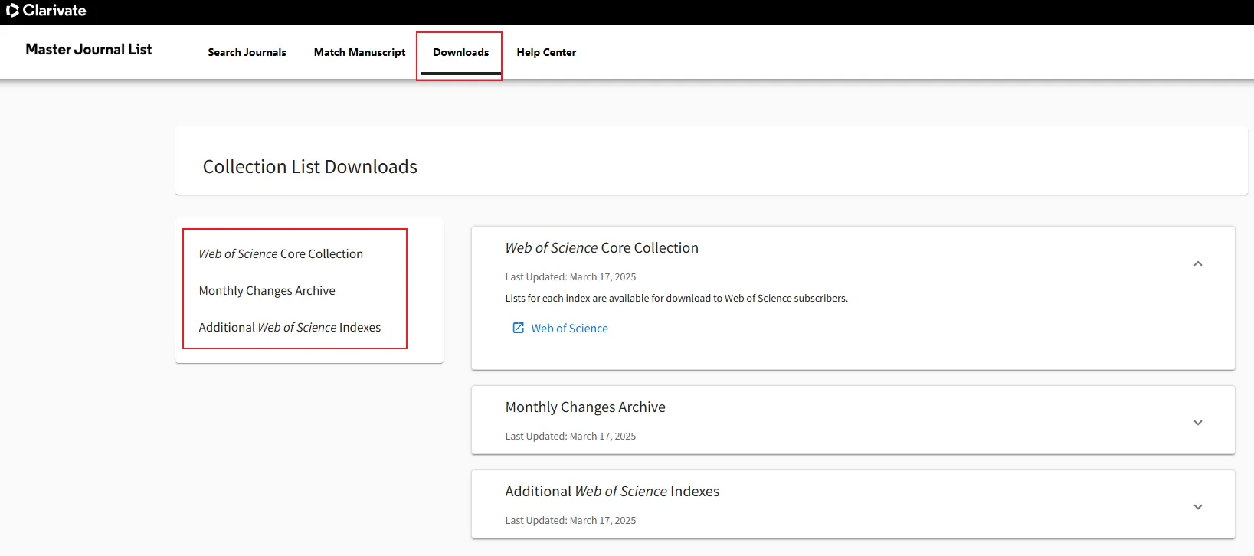Select Additional Web of Science Indexes in sidebar

click(x=290, y=328)
